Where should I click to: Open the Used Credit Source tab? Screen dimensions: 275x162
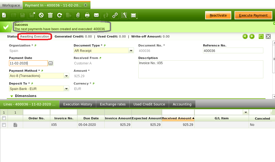pyautogui.click(x=149, y=104)
